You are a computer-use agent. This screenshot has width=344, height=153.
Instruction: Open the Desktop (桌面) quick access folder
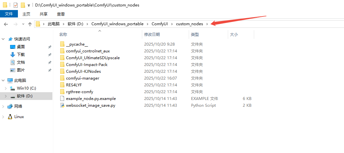[21, 47]
